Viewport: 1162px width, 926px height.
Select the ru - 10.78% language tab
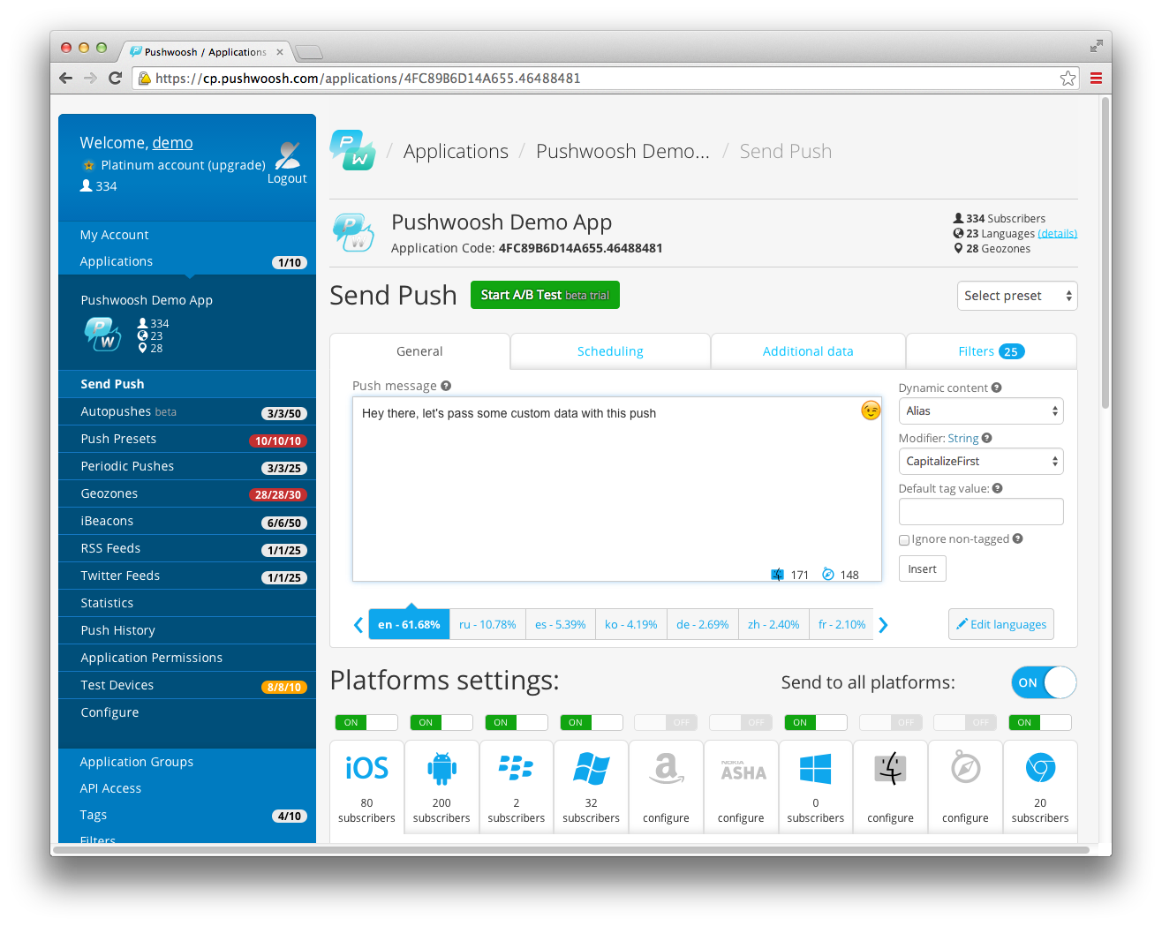[487, 624]
